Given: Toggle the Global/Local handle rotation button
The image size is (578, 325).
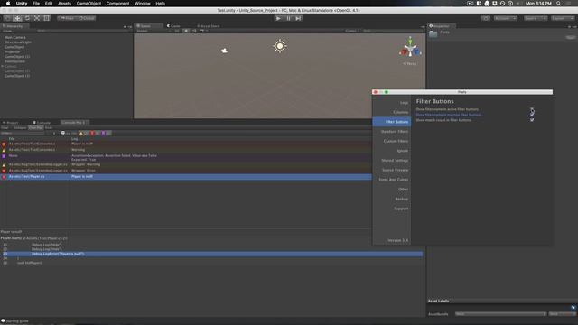Looking at the screenshot, I should click(x=87, y=18).
